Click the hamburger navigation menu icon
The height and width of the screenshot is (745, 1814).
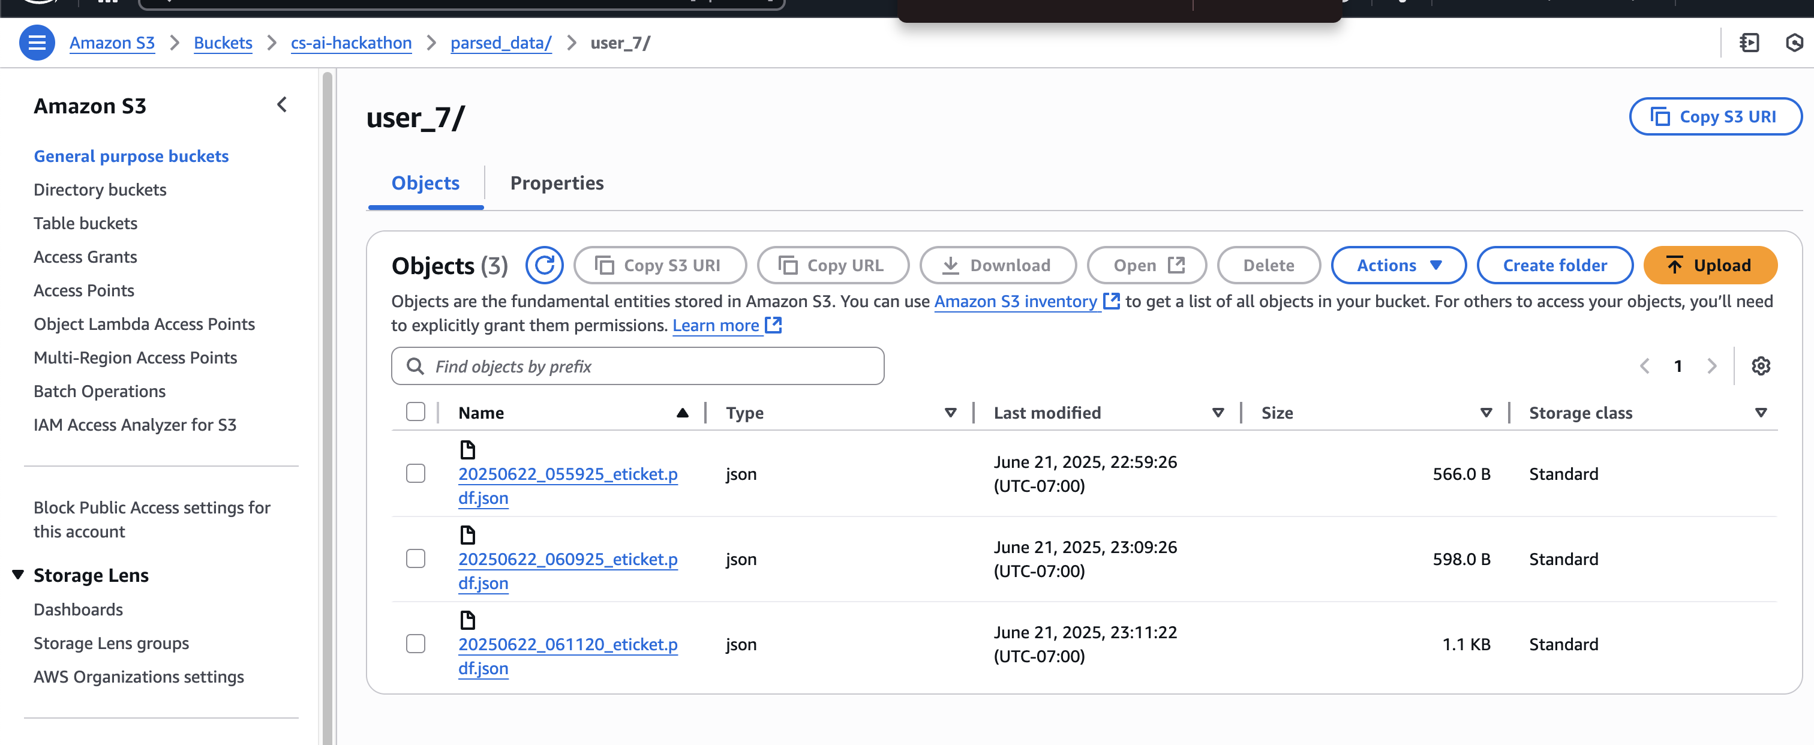tap(37, 43)
